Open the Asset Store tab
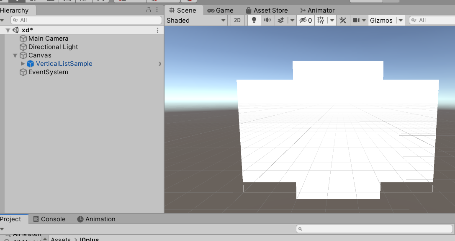 (x=266, y=10)
